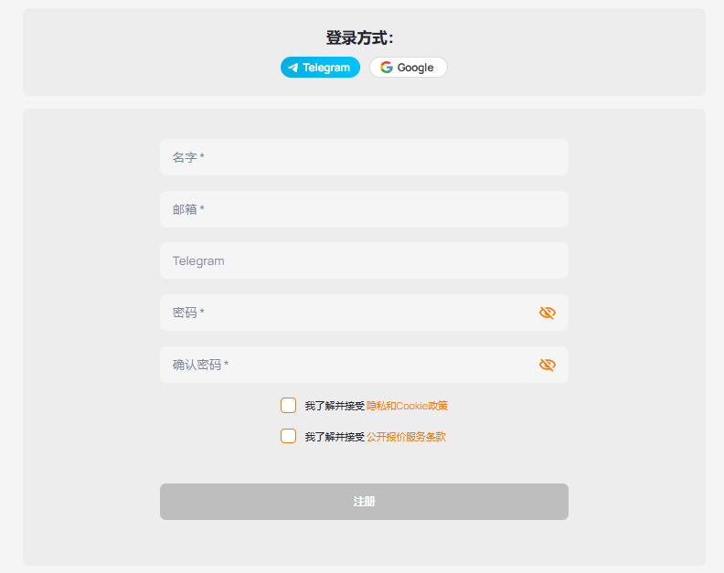Click the Telegram paper plane icon
This screenshot has height=573, width=724.
coord(293,68)
